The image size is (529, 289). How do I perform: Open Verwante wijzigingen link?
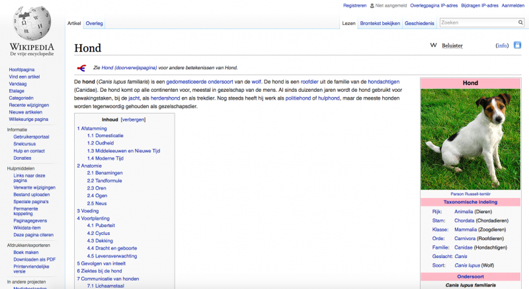pos(34,187)
